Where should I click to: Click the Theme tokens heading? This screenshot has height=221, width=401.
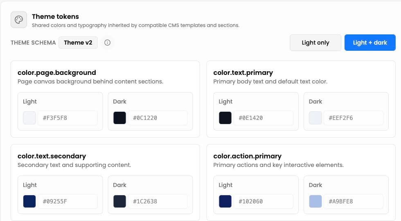(x=55, y=17)
